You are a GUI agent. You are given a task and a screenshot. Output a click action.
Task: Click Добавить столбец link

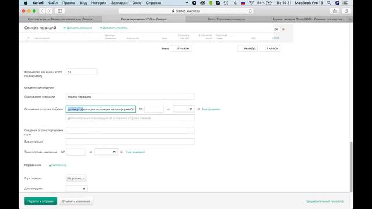click(x=113, y=28)
